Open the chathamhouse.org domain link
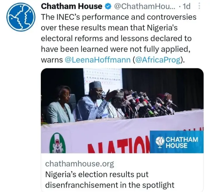The width and height of the screenshot is (210, 192). point(80,164)
